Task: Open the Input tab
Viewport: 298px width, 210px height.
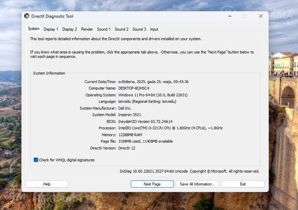Action: coord(154,29)
